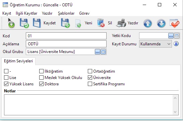This screenshot has height=121, width=183.
Task: Maximize the Öğretim Kurumu window
Action: pos(160,5)
